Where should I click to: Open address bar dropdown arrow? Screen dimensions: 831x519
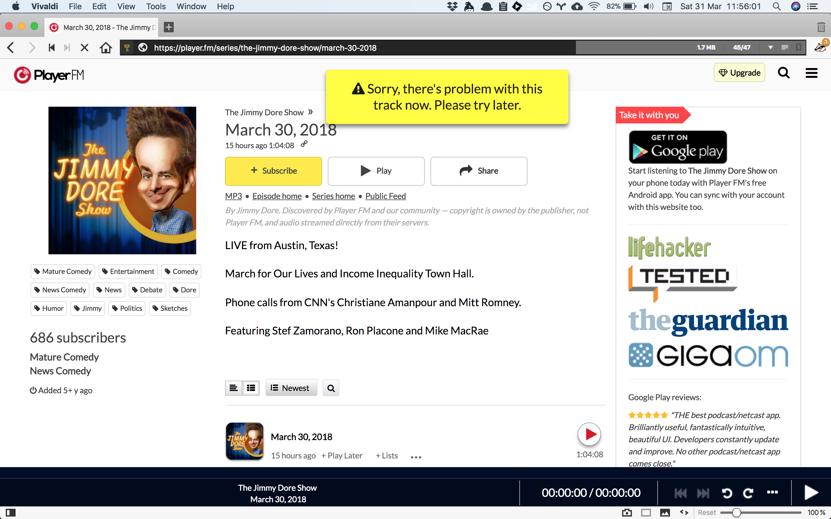[x=771, y=48]
